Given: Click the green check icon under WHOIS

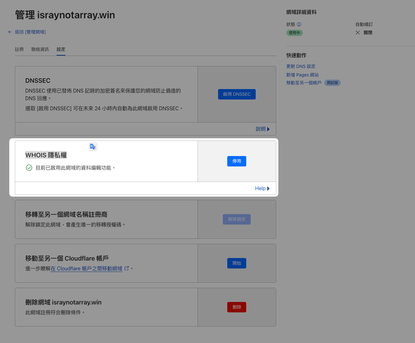Looking at the screenshot, I should point(29,168).
